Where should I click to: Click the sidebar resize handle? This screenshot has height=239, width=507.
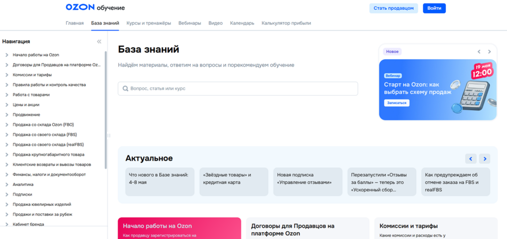pyautogui.click(x=108, y=136)
